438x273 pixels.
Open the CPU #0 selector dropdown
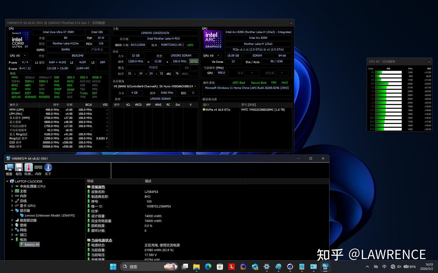pyautogui.click(x=18, y=56)
